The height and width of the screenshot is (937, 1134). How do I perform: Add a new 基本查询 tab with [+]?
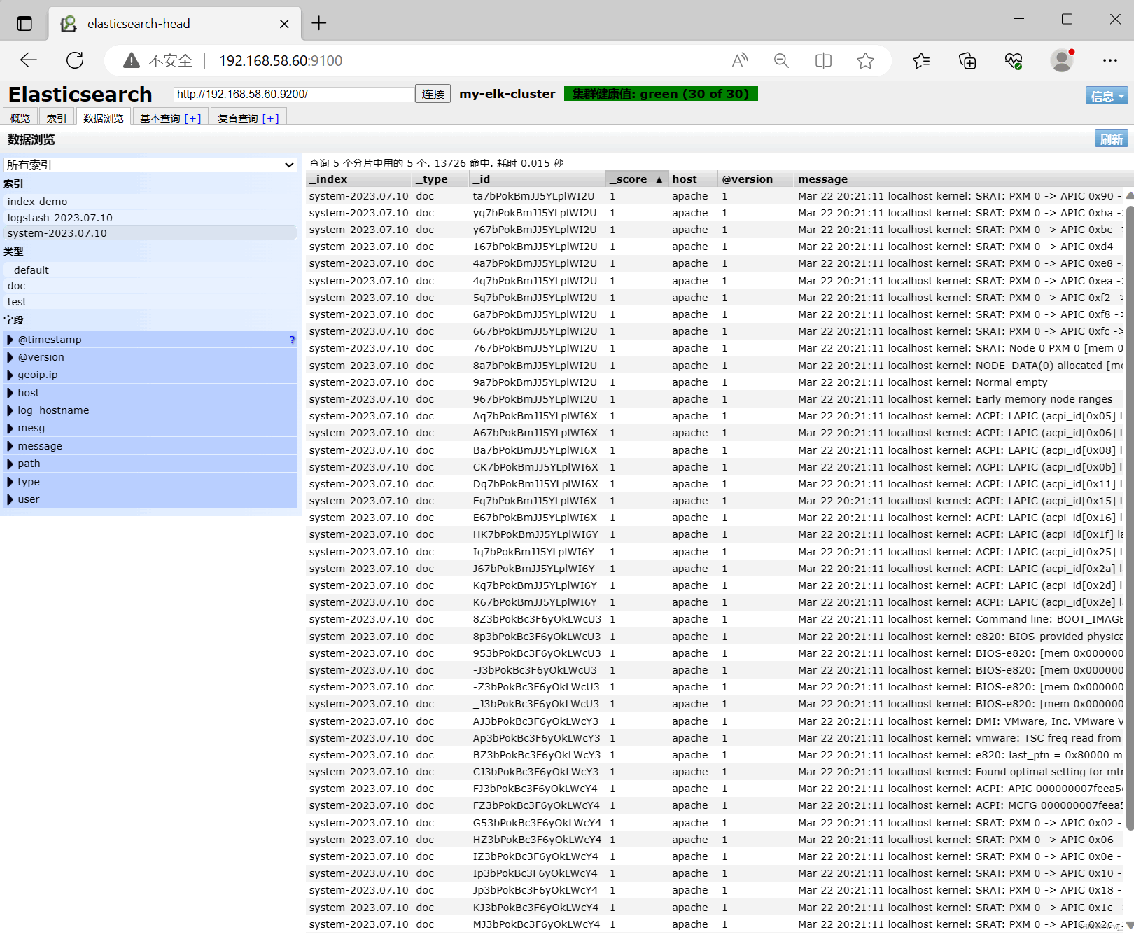(192, 118)
